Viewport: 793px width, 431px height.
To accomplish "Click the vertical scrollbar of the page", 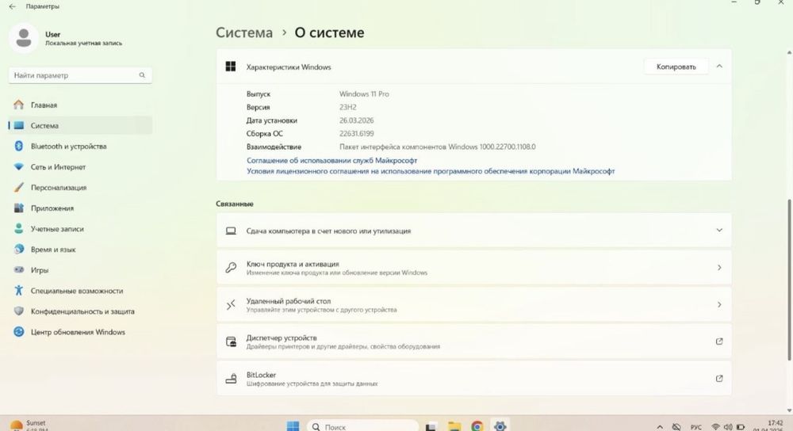I will (789, 280).
